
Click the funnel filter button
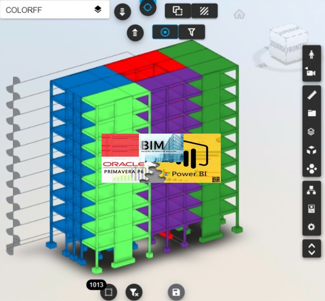tap(192, 32)
